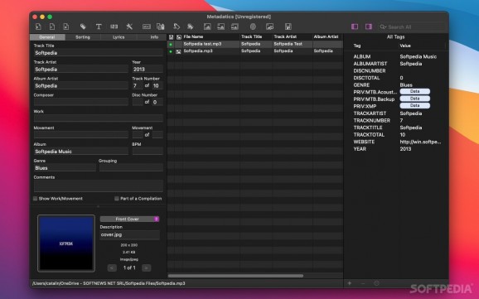This screenshot has height=299, width=479.
Task: Click the artwork icon in Softpedia.mp3 row
Action: click(x=178, y=51)
